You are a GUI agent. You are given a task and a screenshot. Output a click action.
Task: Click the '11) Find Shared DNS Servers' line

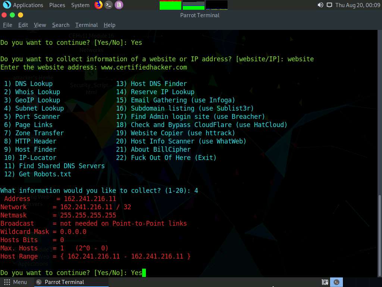coord(54,166)
